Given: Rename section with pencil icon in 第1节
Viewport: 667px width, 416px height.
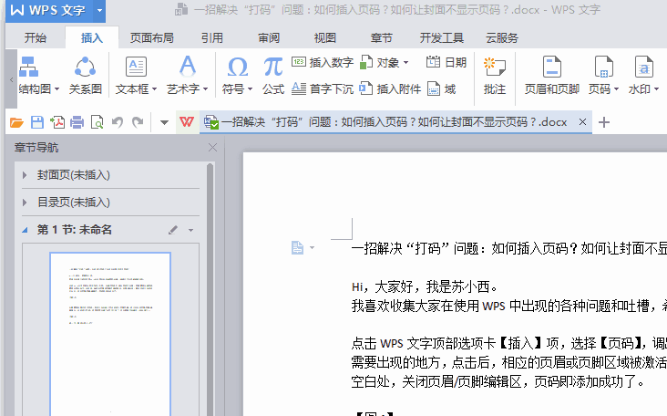Looking at the screenshot, I should click(x=173, y=230).
